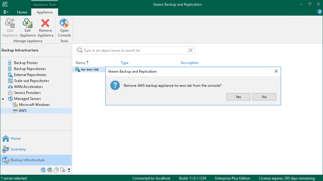Select External Repositories in the tree
Viewport: 323px width, 181px height.
[x=30, y=75]
